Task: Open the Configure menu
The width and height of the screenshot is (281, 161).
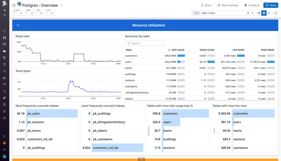Action: tap(252, 5)
